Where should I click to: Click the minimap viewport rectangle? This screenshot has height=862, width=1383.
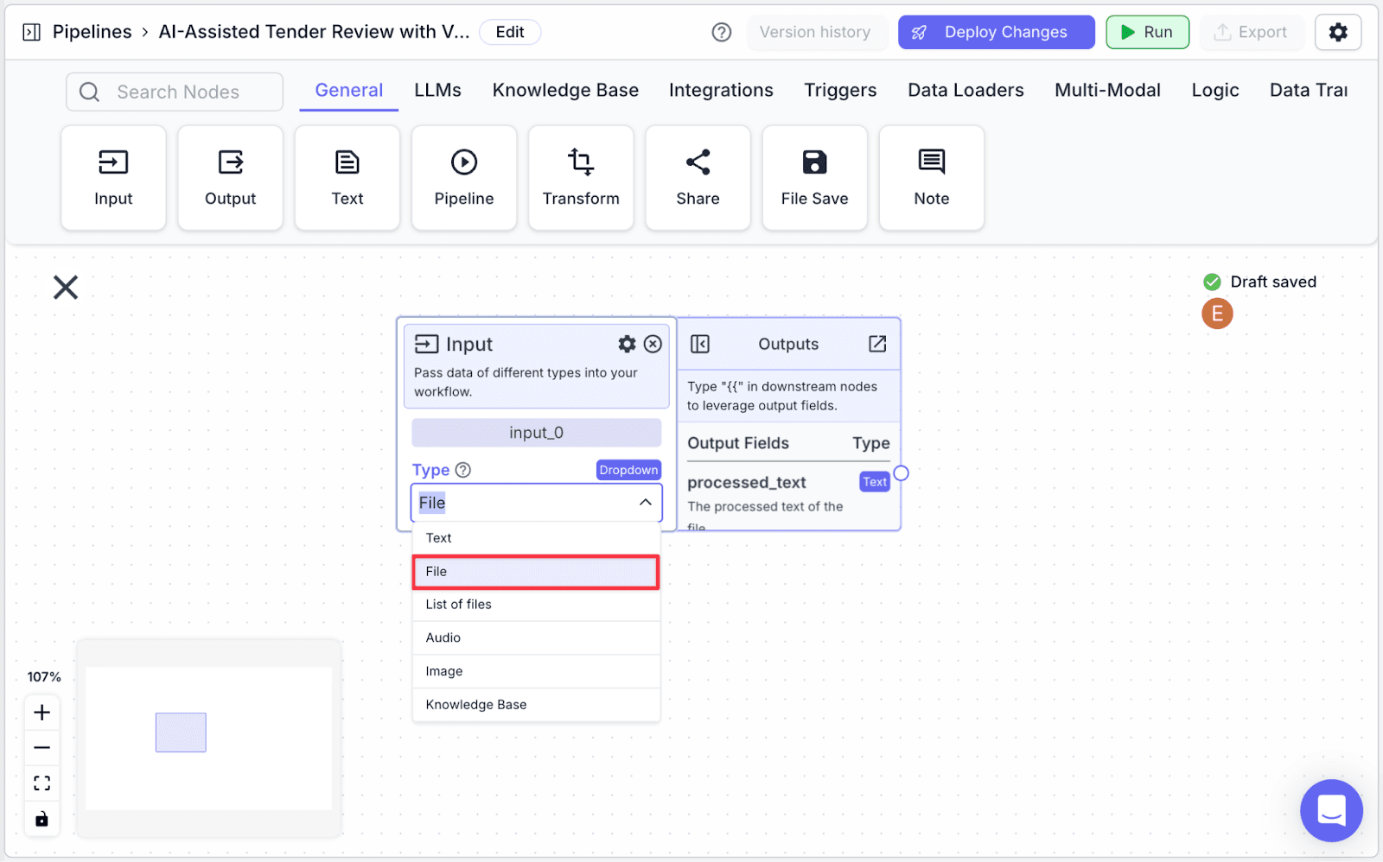pos(181,732)
